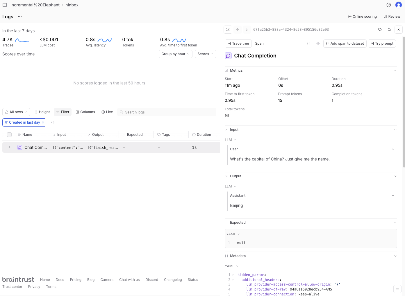Remove the Created in last day filter

pyautogui.click(x=43, y=122)
